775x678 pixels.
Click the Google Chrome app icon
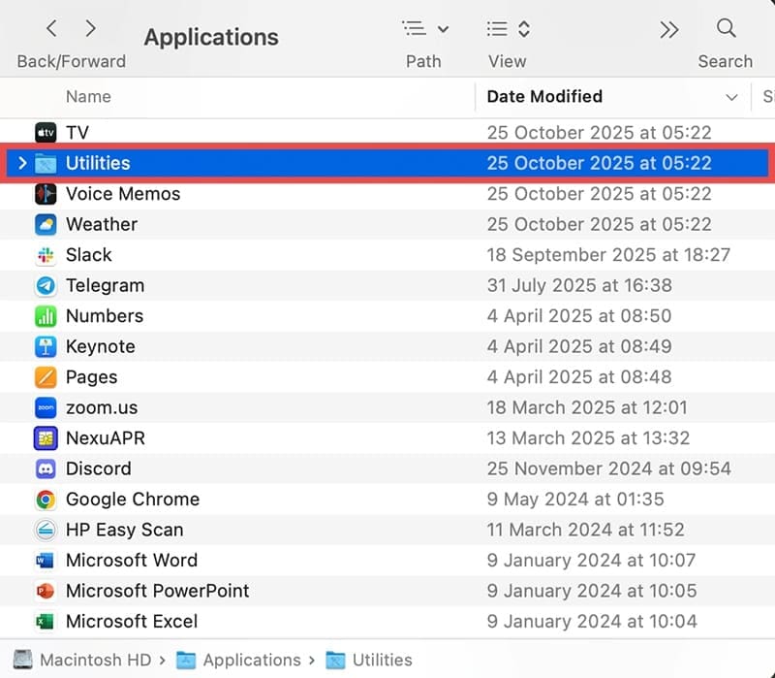pyautogui.click(x=46, y=500)
